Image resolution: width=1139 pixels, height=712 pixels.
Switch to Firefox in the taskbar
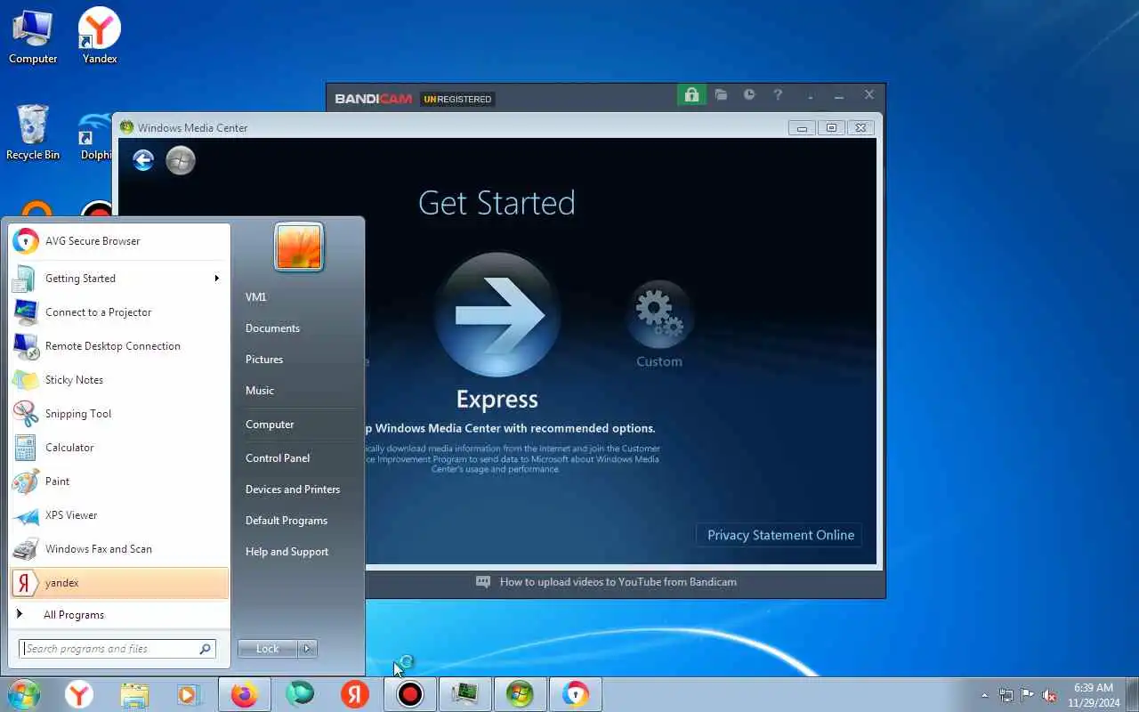244,694
